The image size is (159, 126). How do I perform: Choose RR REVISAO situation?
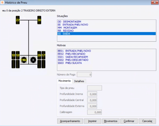pos(107,31)
